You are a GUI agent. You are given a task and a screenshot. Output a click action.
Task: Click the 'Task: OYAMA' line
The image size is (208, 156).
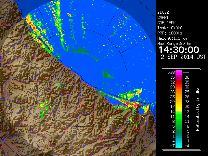tap(170, 28)
